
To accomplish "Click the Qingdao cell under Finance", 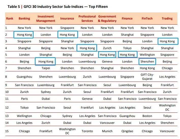I will [127, 131].
